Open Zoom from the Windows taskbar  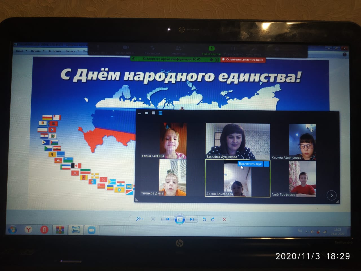click(x=91, y=230)
